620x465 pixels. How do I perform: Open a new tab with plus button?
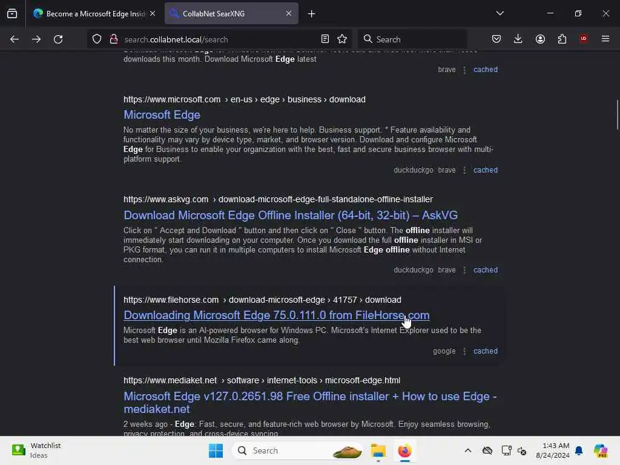tap(312, 14)
